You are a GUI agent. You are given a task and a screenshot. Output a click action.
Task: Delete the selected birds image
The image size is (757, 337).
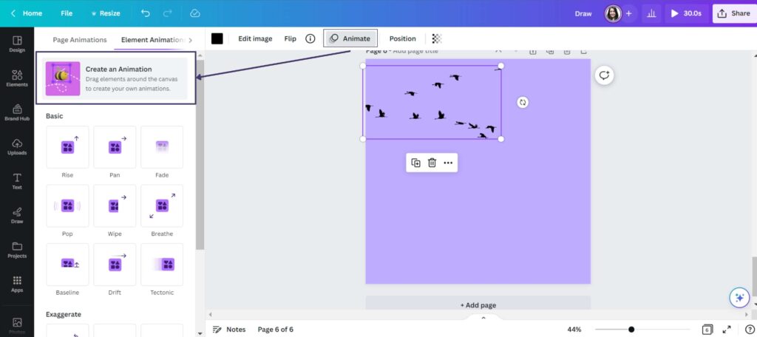click(x=432, y=163)
